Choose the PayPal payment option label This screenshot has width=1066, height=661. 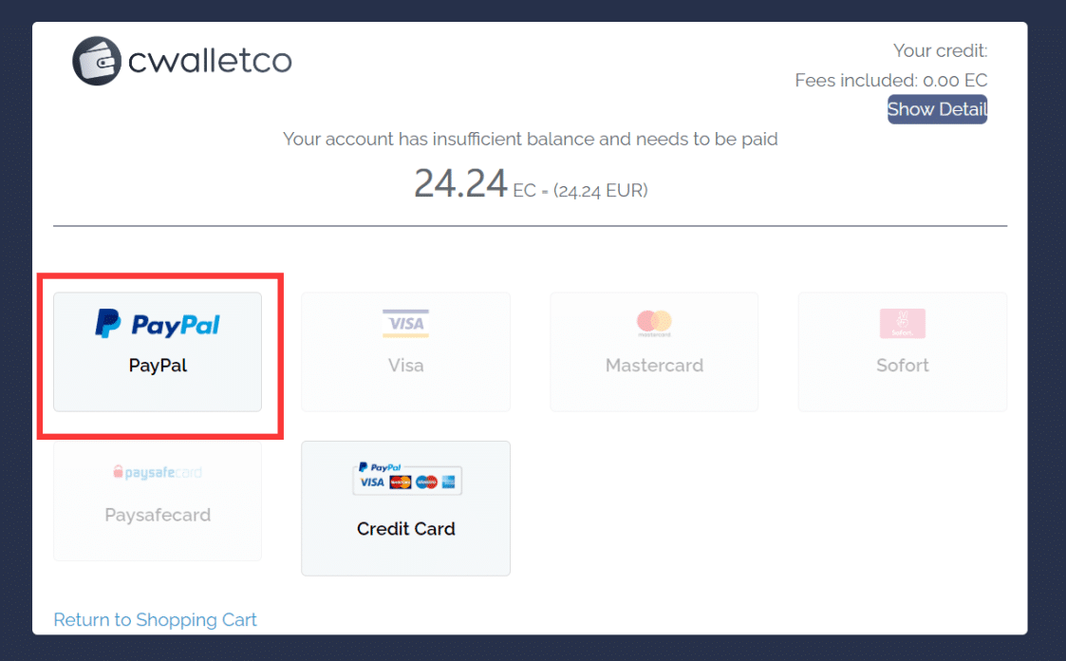point(158,366)
